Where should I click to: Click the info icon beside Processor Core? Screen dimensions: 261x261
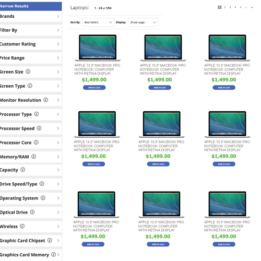(36, 143)
